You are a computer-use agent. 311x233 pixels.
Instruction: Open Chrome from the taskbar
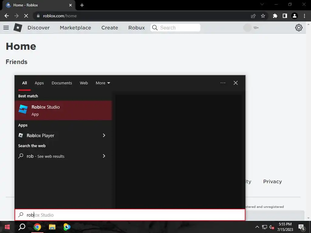[x=37, y=227]
